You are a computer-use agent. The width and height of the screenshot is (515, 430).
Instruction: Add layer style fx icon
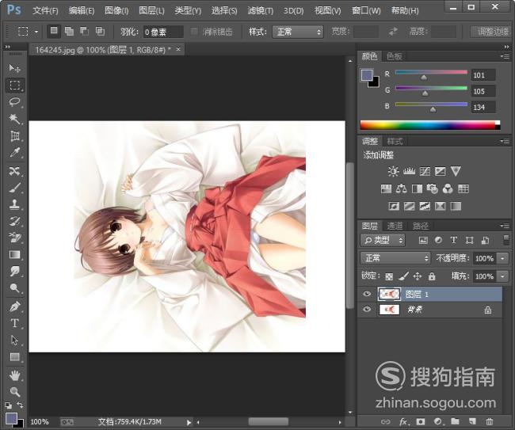coord(403,421)
